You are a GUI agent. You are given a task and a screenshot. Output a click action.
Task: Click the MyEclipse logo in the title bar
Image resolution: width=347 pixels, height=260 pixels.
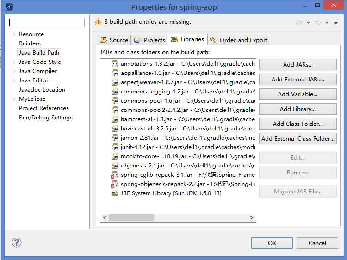click(x=9, y=7)
